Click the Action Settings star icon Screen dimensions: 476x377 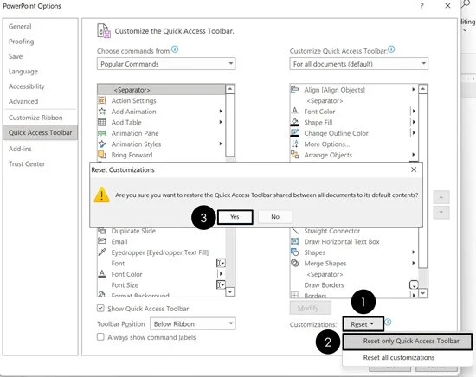tap(102, 100)
